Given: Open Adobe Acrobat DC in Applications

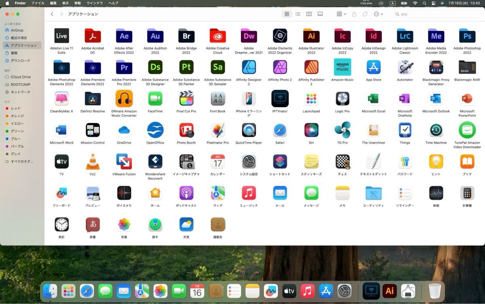Looking at the screenshot, I should click(93, 36).
